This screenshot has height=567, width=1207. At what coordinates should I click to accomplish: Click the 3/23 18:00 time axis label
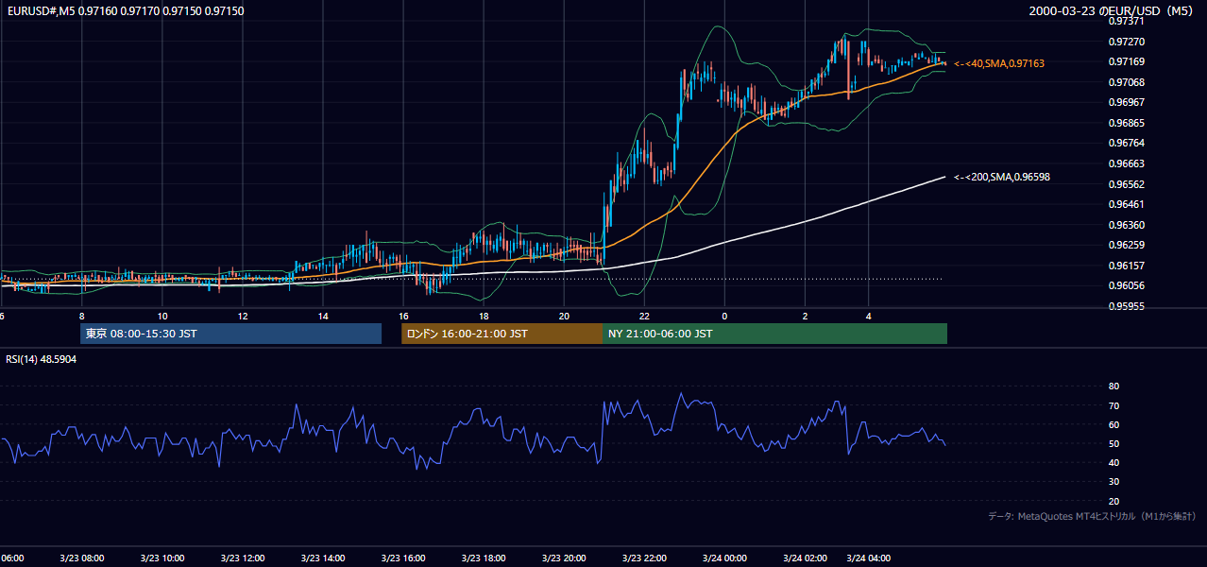click(484, 558)
